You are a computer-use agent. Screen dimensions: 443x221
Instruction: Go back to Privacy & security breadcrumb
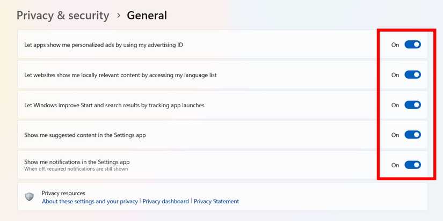pyautogui.click(x=63, y=16)
